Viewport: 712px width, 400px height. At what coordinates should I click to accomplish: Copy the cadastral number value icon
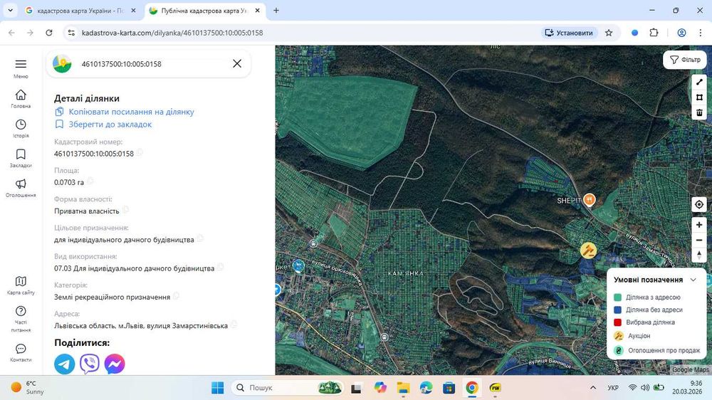point(140,152)
